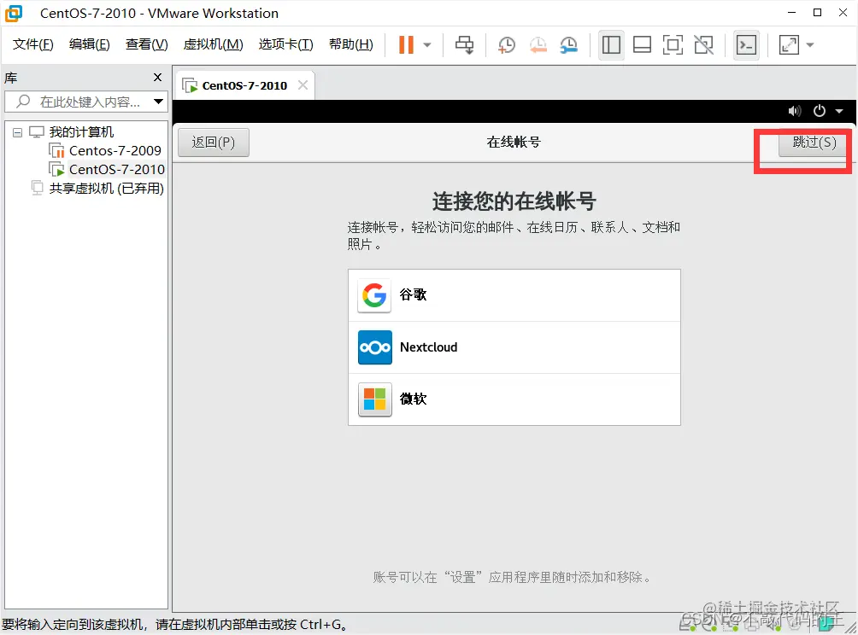Screen dimensions: 858x635
Task: Revert to the previous snapshot icon
Action: 538,45
